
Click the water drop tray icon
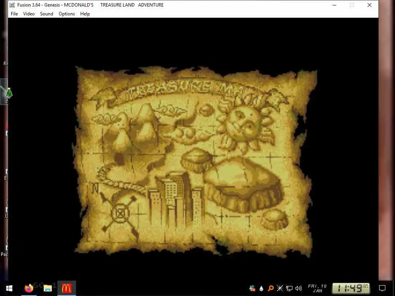[x=261, y=288]
